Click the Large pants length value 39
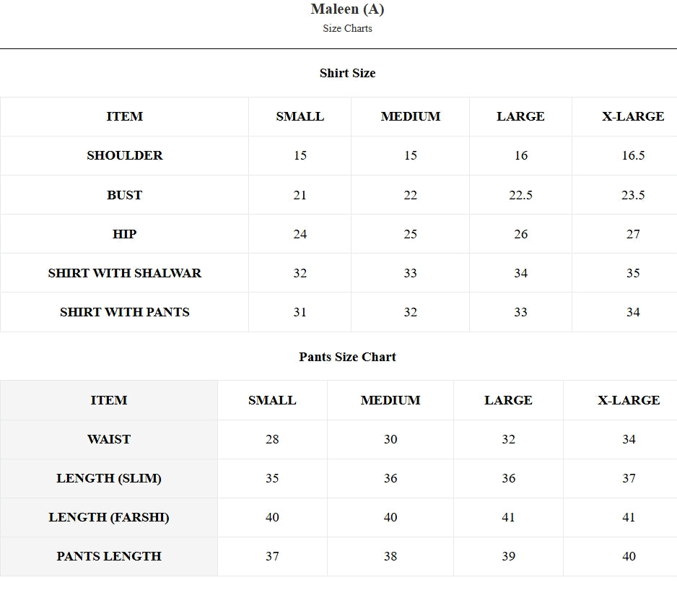The width and height of the screenshot is (677, 593). click(x=508, y=556)
